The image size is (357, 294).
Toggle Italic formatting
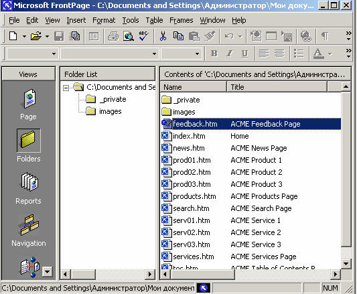point(230,54)
